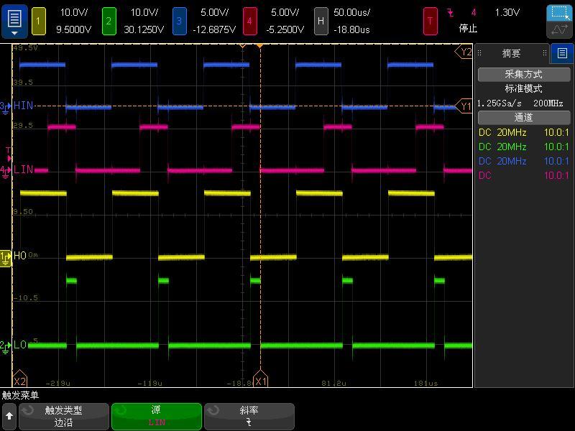Select the X1 cursor marker
The width and height of the screenshot is (575, 431).
tap(260, 380)
